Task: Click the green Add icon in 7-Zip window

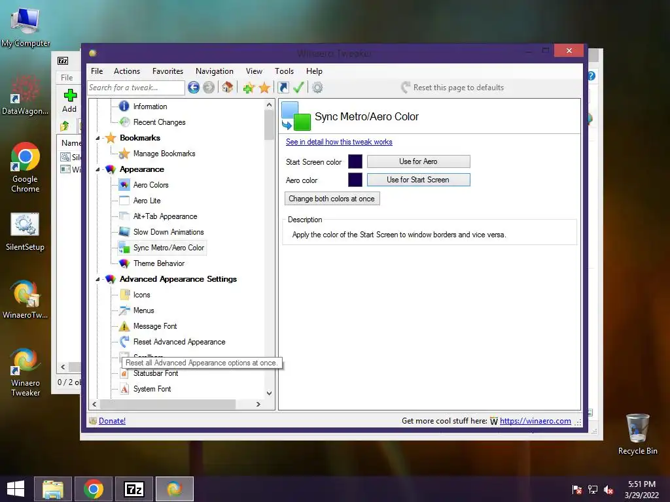Action: [x=69, y=95]
